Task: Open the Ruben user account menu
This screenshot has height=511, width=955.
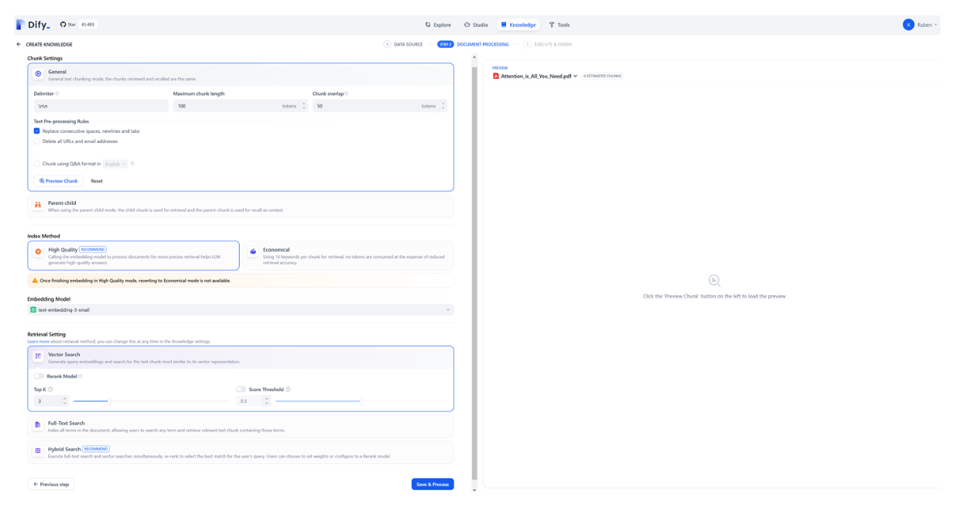Action: (x=920, y=25)
